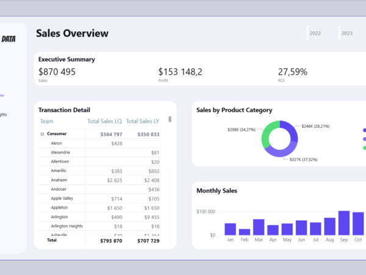Click the $707 729 total value
The image size is (366, 275).
[148, 241]
